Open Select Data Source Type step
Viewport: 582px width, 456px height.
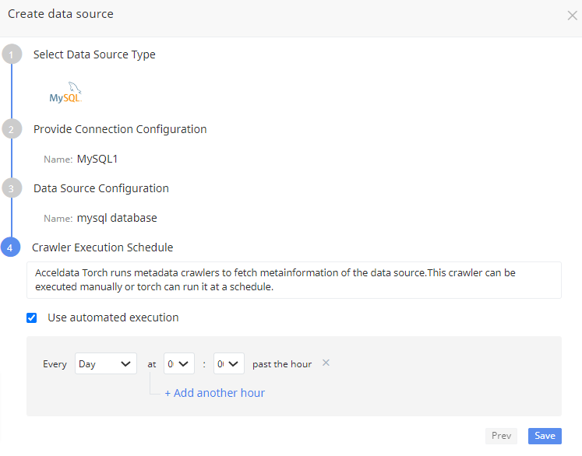pyautogui.click(x=94, y=54)
